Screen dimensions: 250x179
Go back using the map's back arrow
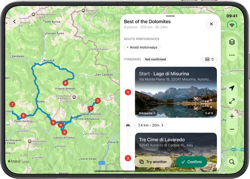(14, 21)
